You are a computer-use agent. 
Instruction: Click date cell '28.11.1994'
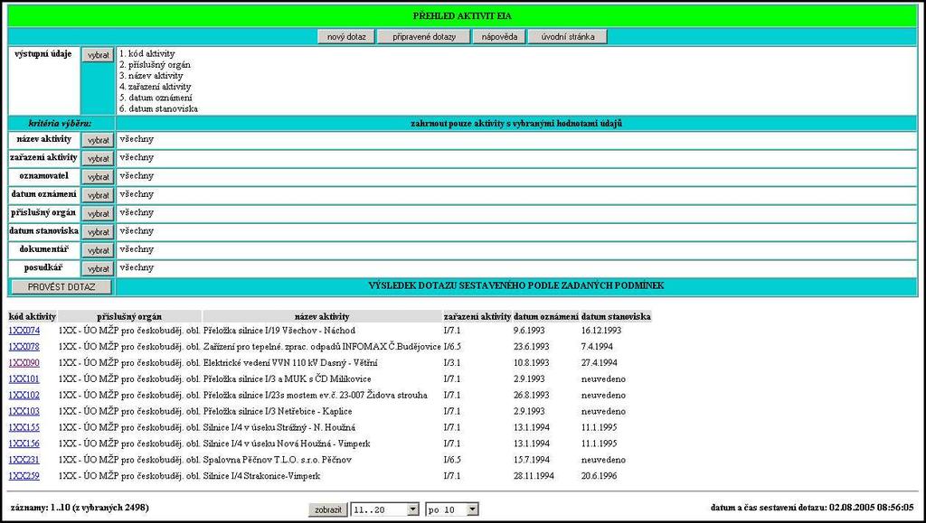(x=534, y=476)
